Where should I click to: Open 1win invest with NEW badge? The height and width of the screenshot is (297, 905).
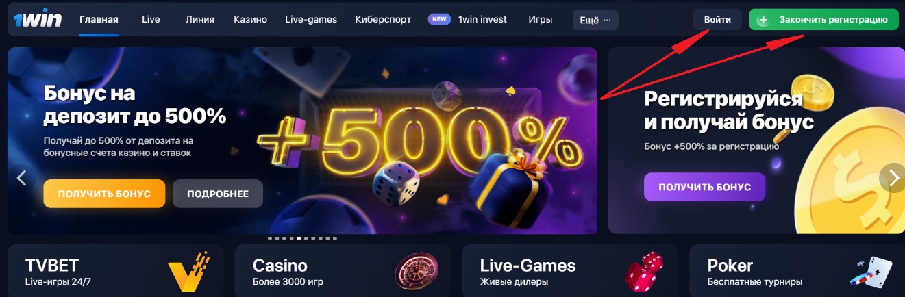[x=468, y=19]
